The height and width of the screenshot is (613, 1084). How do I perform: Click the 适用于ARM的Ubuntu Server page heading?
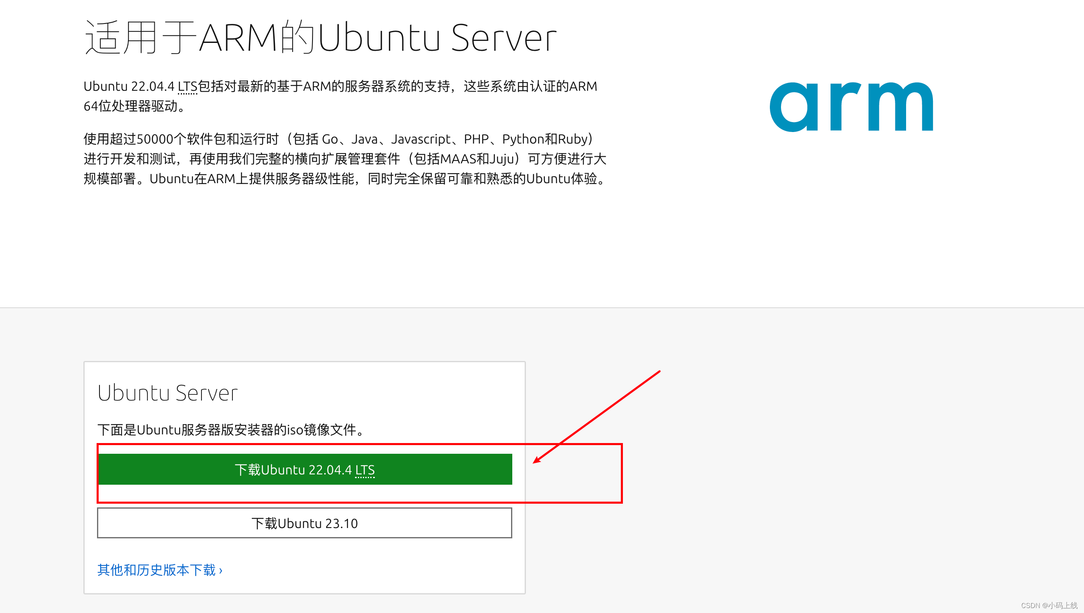pyautogui.click(x=320, y=38)
